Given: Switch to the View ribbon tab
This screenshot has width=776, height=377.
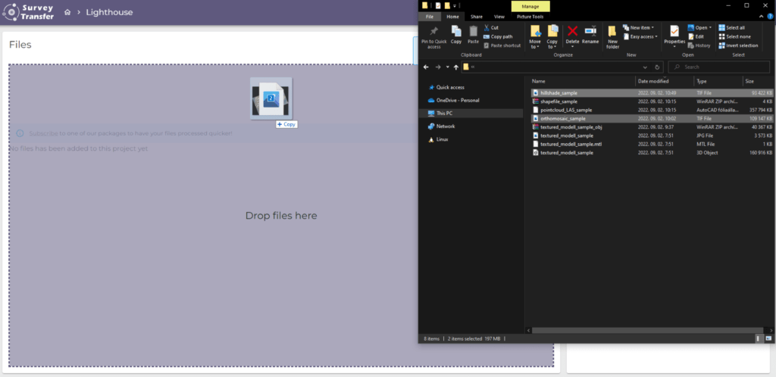Looking at the screenshot, I should tap(499, 16).
